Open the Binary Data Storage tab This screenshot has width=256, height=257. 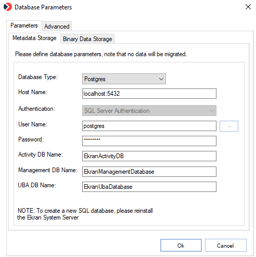pyautogui.click(x=87, y=39)
